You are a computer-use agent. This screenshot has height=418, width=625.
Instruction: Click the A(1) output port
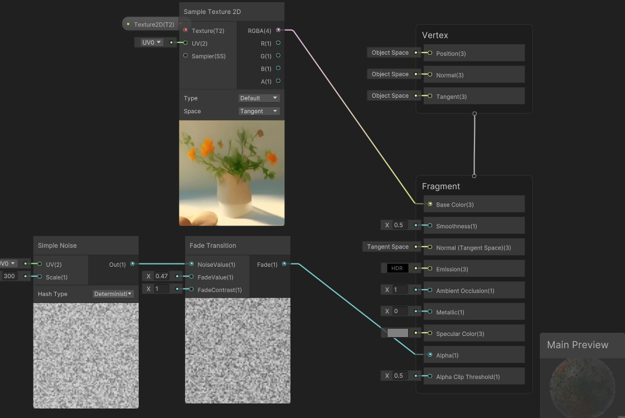(278, 81)
